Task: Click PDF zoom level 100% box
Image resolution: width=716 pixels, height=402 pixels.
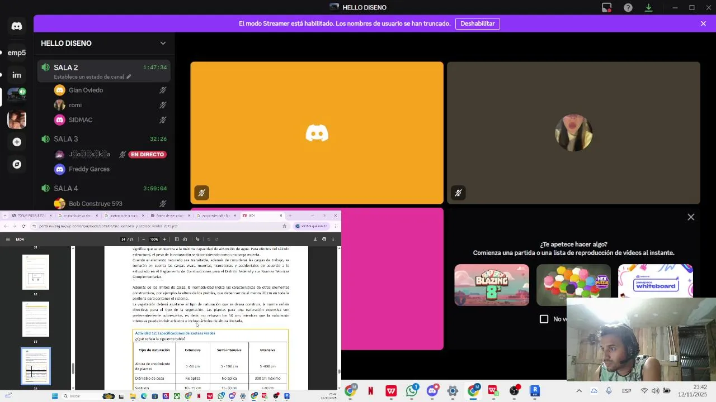Action: click(154, 239)
